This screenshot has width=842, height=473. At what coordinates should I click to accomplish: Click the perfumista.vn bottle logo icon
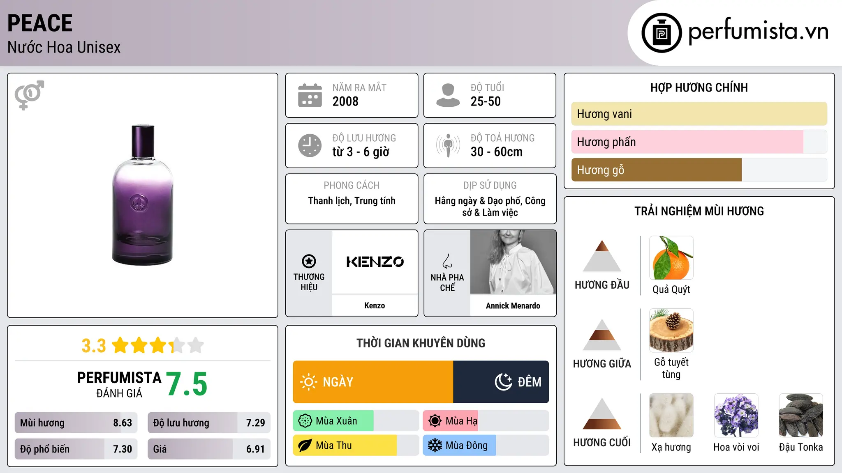(662, 33)
